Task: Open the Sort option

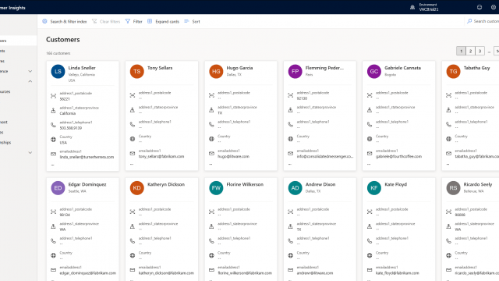Action: (x=192, y=21)
